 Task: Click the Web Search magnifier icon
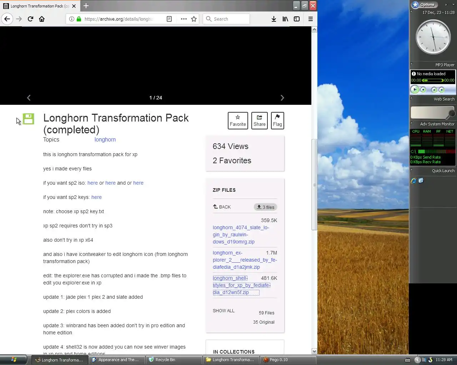click(x=452, y=113)
